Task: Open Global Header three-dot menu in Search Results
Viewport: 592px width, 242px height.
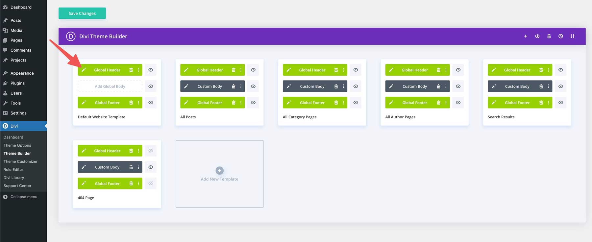Action: click(x=549, y=70)
